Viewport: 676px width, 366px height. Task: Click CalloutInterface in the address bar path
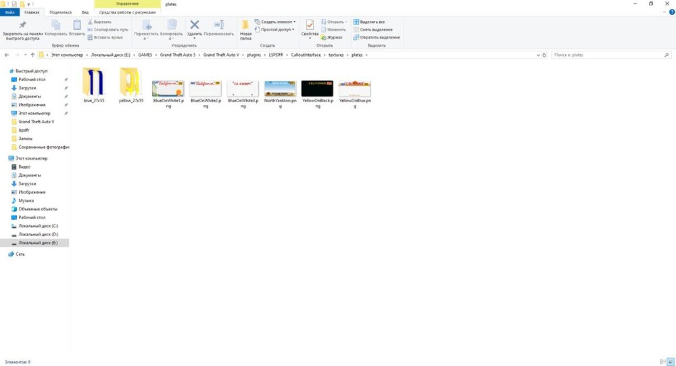tap(306, 55)
